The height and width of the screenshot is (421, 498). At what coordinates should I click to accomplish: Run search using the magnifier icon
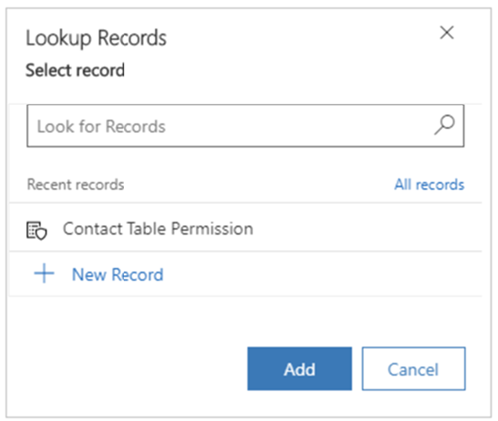coord(444,125)
